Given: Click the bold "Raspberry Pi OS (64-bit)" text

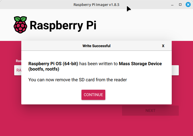Looking at the screenshot, I should [53, 64].
